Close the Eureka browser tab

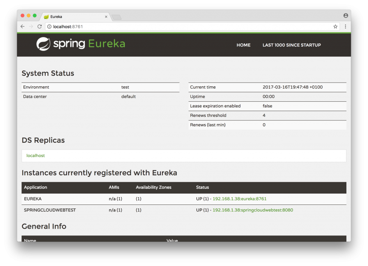106,17
